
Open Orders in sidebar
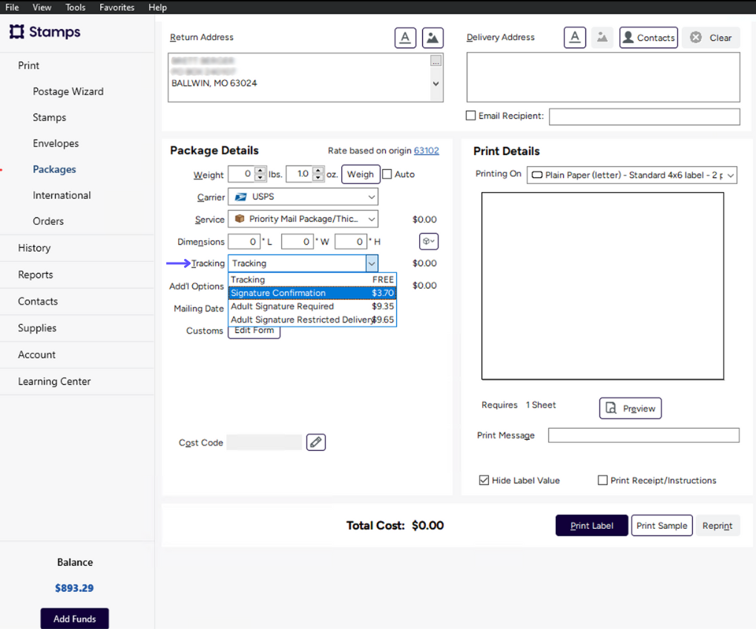[x=48, y=221]
